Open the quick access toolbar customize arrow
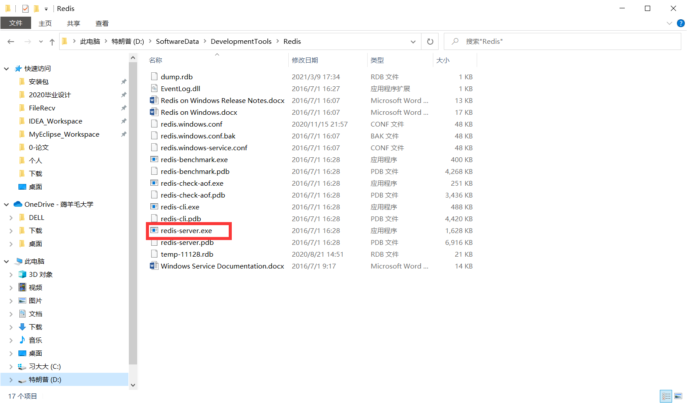 click(46, 9)
